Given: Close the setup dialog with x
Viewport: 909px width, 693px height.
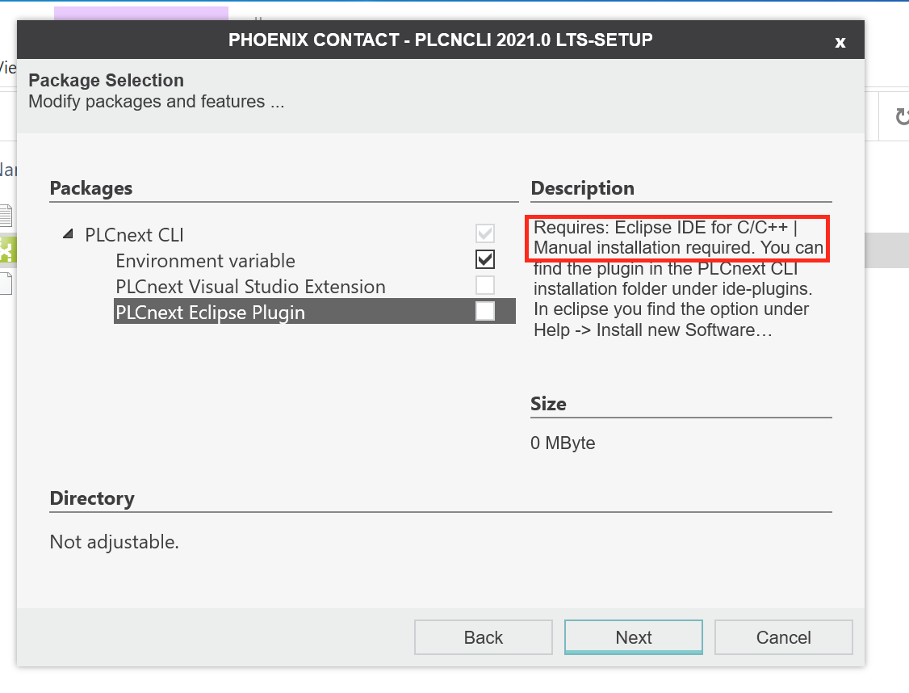Looking at the screenshot, I should (x=840, y=42).
